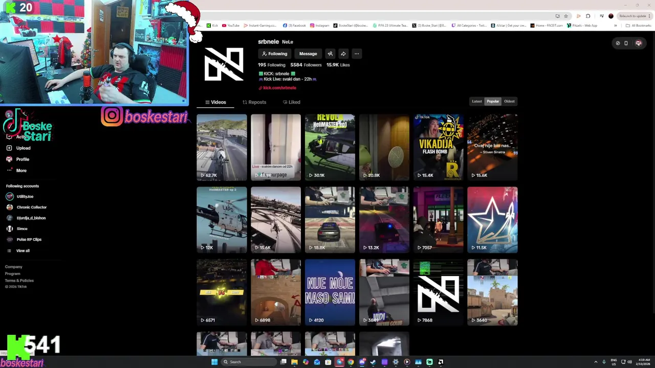Sort videos by Popular
Image resolution: width=655 pixels, height=368 pixels.
493,101
